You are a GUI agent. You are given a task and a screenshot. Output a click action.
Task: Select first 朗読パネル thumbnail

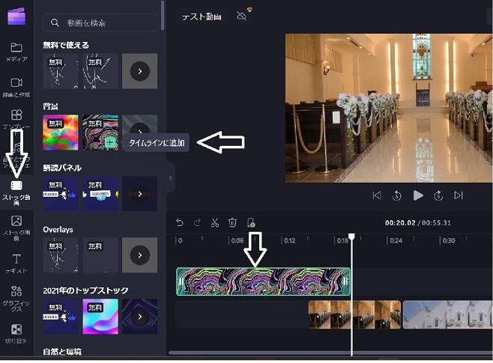pos(61,194)
